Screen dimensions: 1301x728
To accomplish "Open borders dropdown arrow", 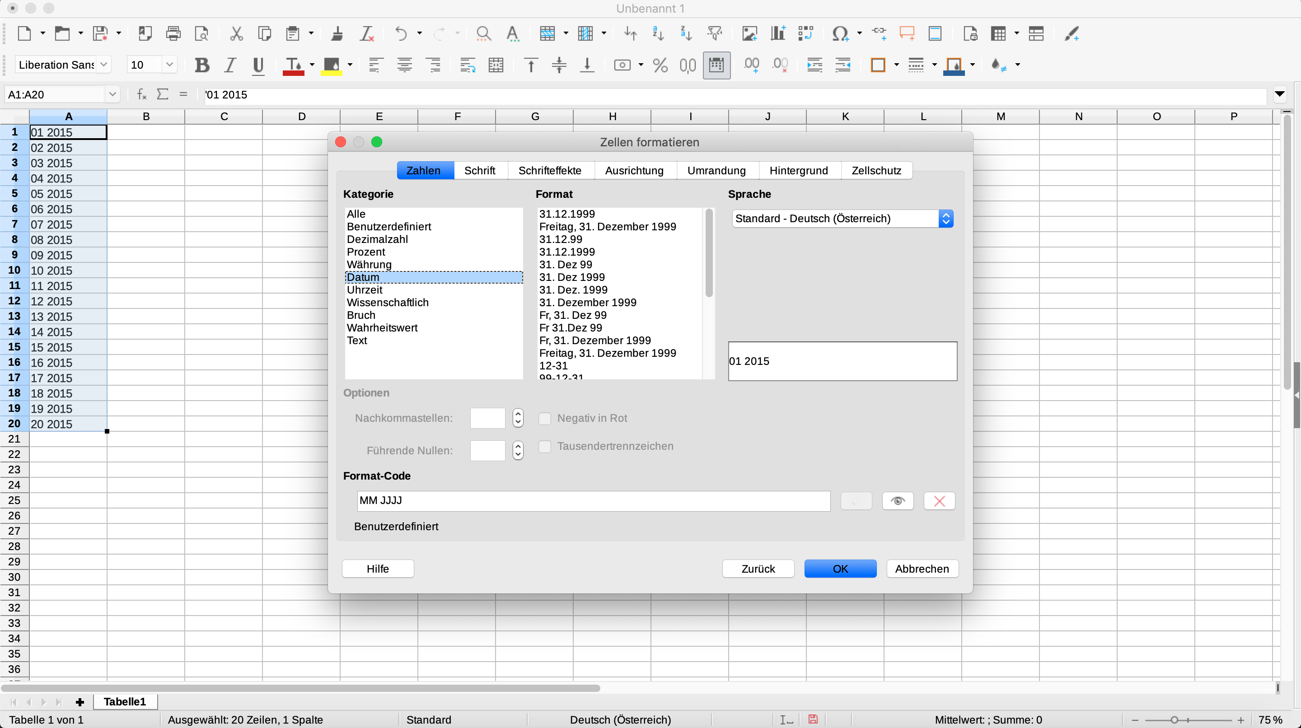I will click(896, 65).
